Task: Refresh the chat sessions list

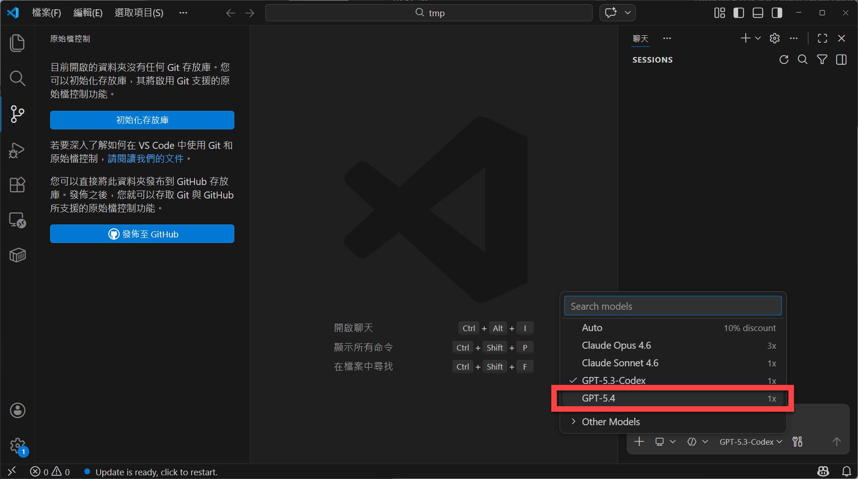Action: click(x=784, y=60)
